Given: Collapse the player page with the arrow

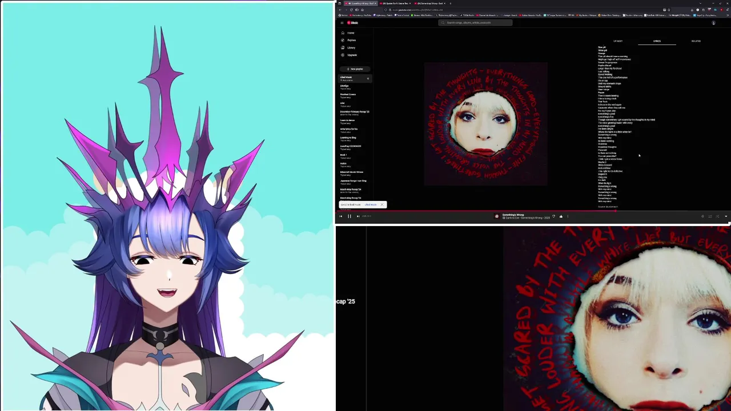Looking at the screenshot, I should tap(726, 216).
